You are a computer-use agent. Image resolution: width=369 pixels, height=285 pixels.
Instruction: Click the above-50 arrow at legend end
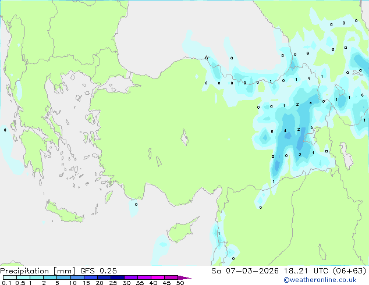tap(185, 277)
